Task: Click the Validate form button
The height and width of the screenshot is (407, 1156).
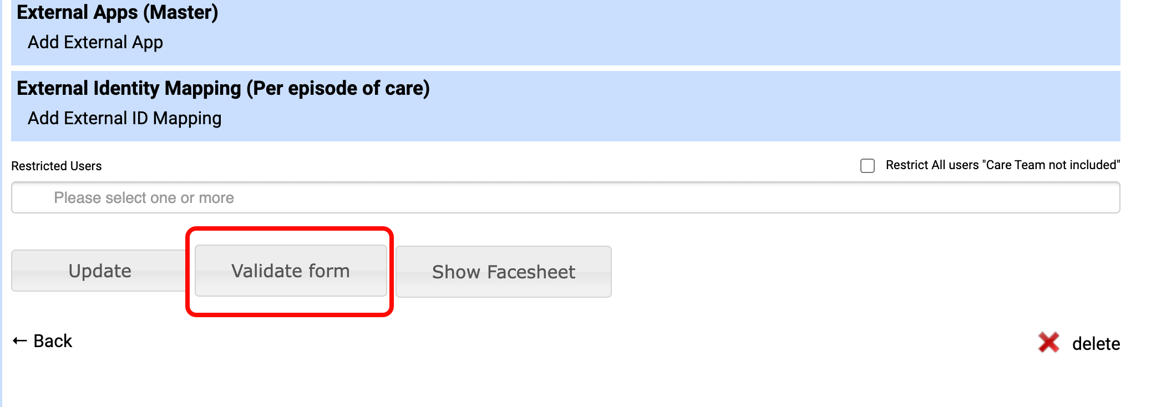Action: tap(291, 271)
